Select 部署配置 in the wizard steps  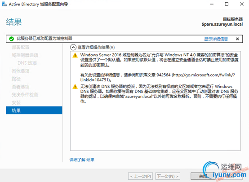pyautogui.click(x=21, y=47)
